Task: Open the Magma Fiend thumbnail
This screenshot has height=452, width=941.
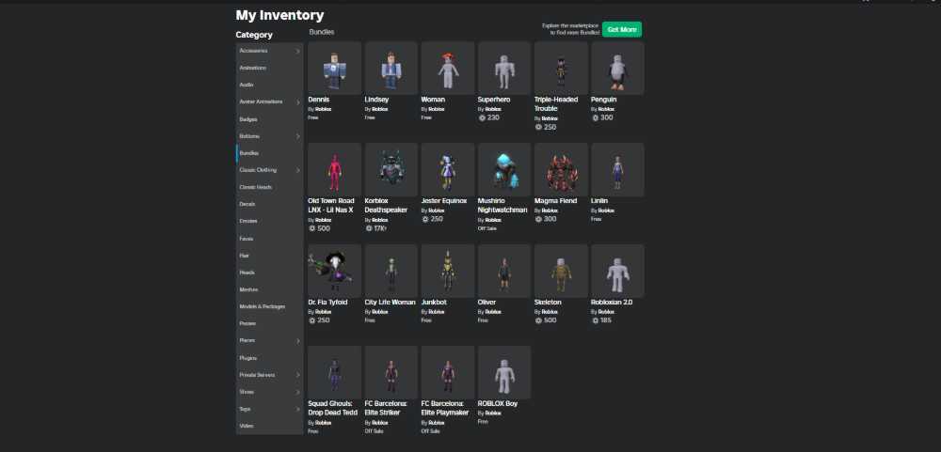Action: tap(561, 170)
